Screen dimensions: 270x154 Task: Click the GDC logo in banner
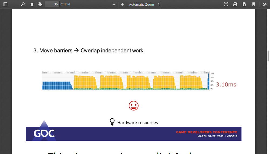pos(44,133)
